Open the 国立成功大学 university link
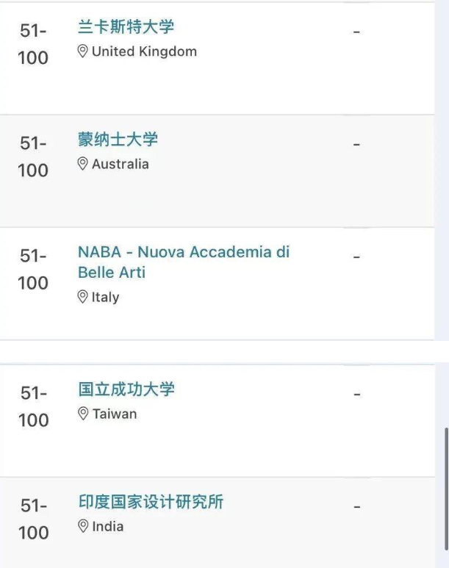The image size is (449, 568). pyautogui.click(x=126, y=389)
